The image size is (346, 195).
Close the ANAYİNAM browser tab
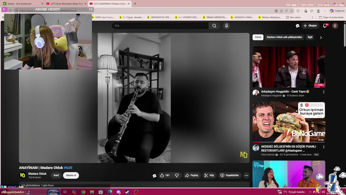point(129,4)
